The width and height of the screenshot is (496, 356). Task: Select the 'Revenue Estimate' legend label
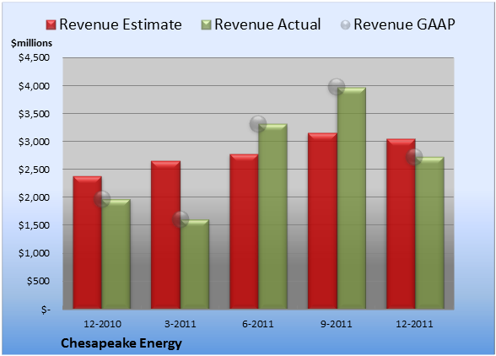pos(121,24)
